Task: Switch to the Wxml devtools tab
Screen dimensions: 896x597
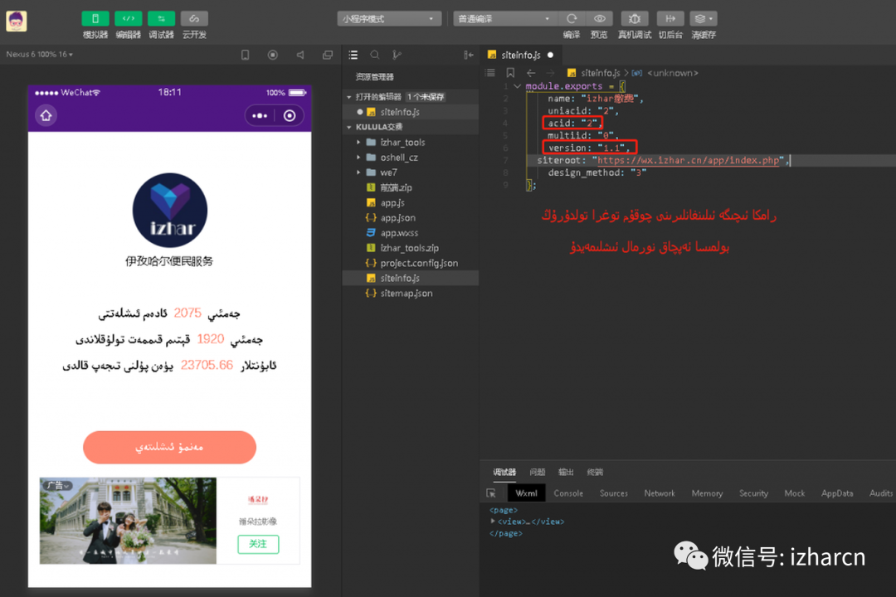Action: coord(526,493)
